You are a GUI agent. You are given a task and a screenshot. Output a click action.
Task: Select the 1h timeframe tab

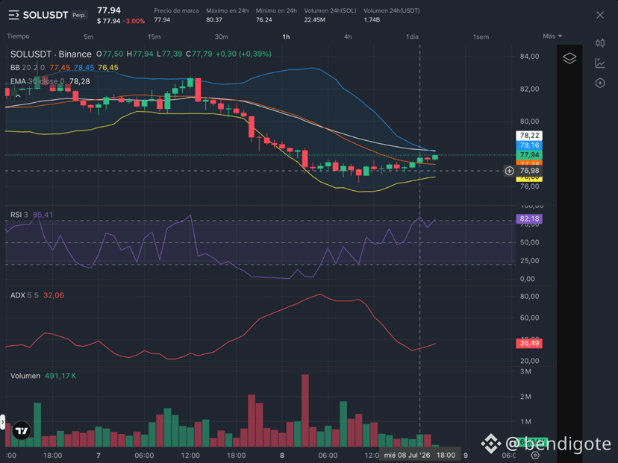point(286,37)
